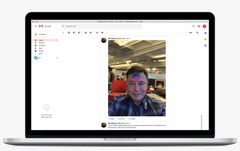Open the Move to folder icon
Viewport: 240px width, 151px height.
(x=97, y=33)
